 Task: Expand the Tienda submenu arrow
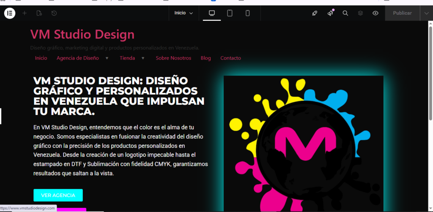pos(143,58)
